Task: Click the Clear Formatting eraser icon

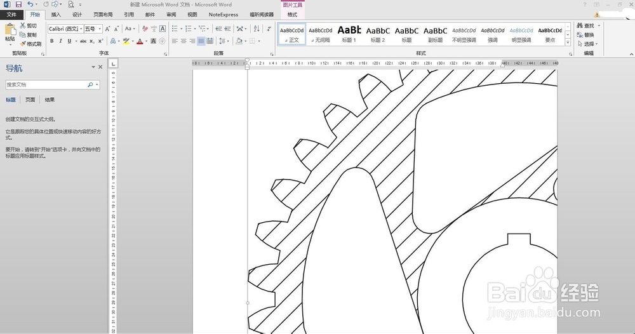Action: 145,29
